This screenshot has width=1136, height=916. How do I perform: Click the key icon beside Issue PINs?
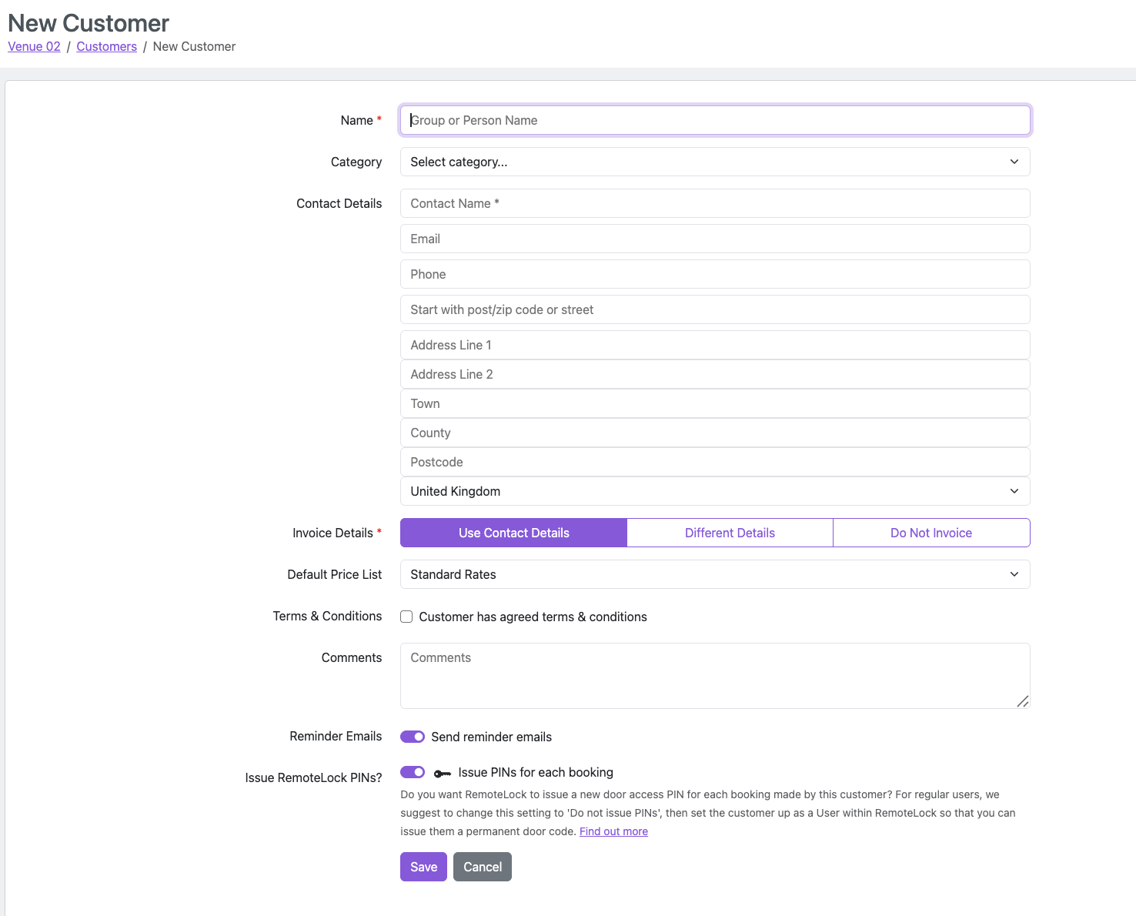point(443,773)
